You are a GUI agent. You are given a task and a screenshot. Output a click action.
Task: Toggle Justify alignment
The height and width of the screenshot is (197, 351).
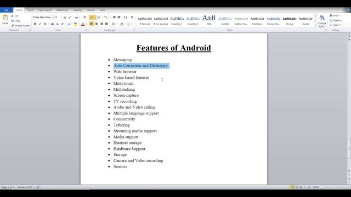coord(106,24)
